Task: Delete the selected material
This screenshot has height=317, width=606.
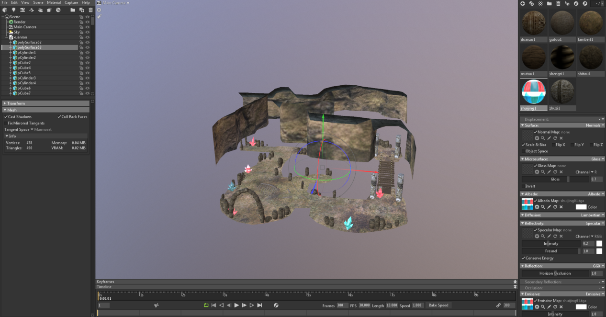Action: point(558,3)
